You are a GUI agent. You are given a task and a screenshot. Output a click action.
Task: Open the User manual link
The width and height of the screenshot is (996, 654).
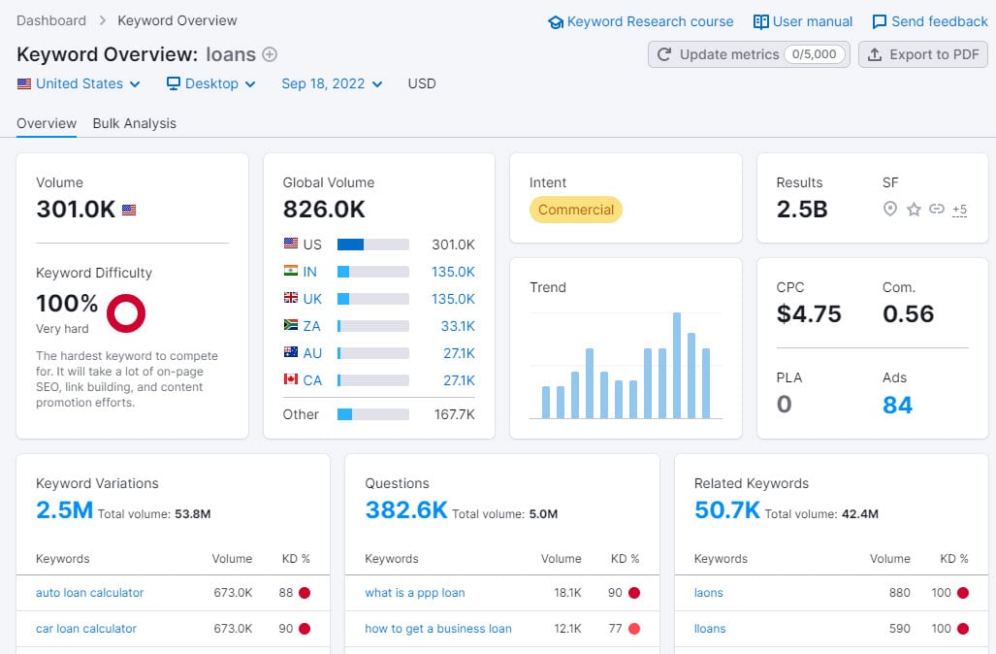point(803,21)
